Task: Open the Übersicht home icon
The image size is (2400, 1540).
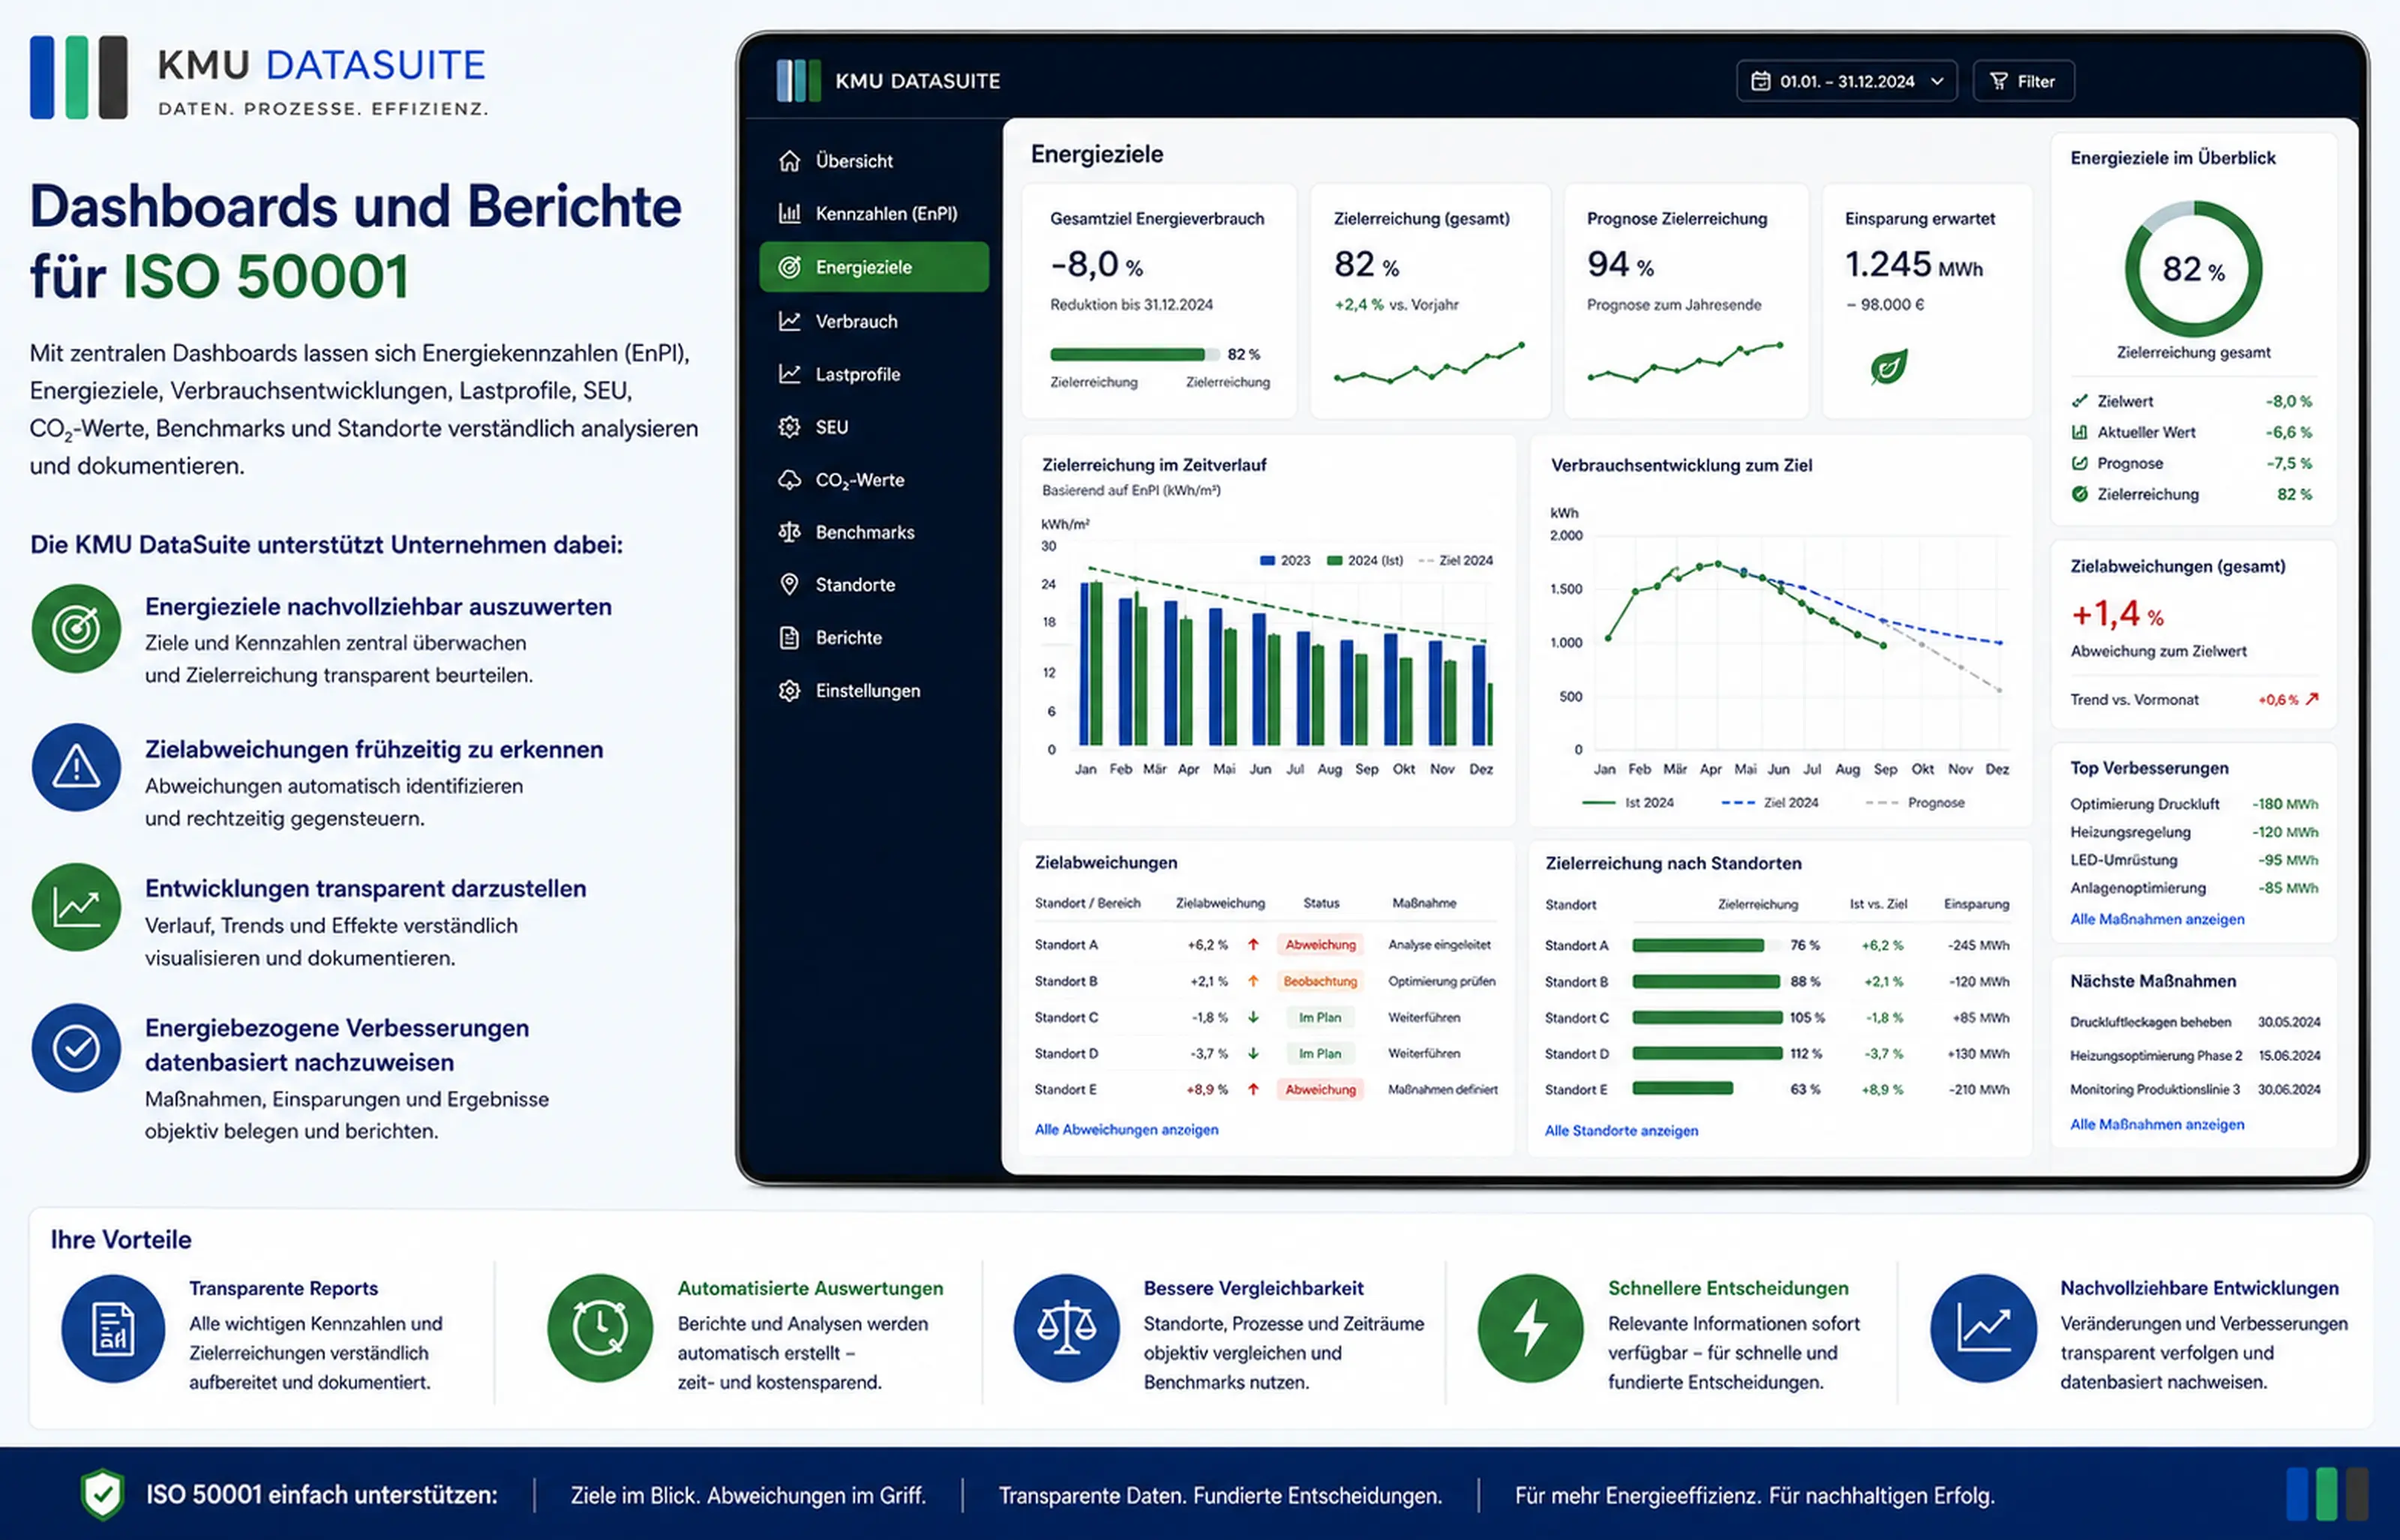Action: (x=789, y=161)
